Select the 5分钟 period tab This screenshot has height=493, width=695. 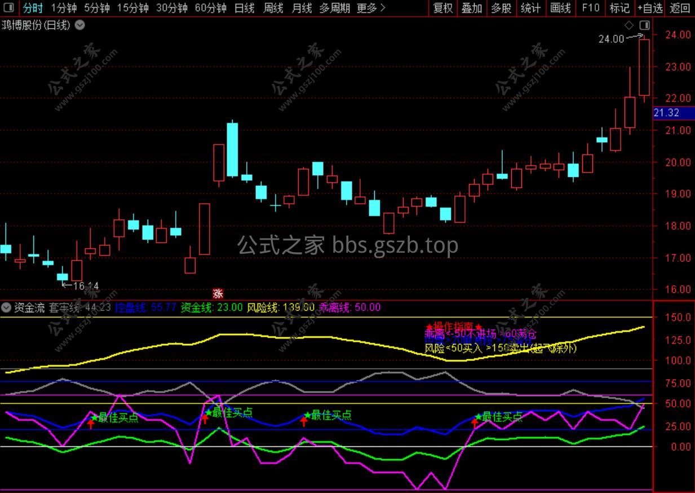tap(98, 8)
